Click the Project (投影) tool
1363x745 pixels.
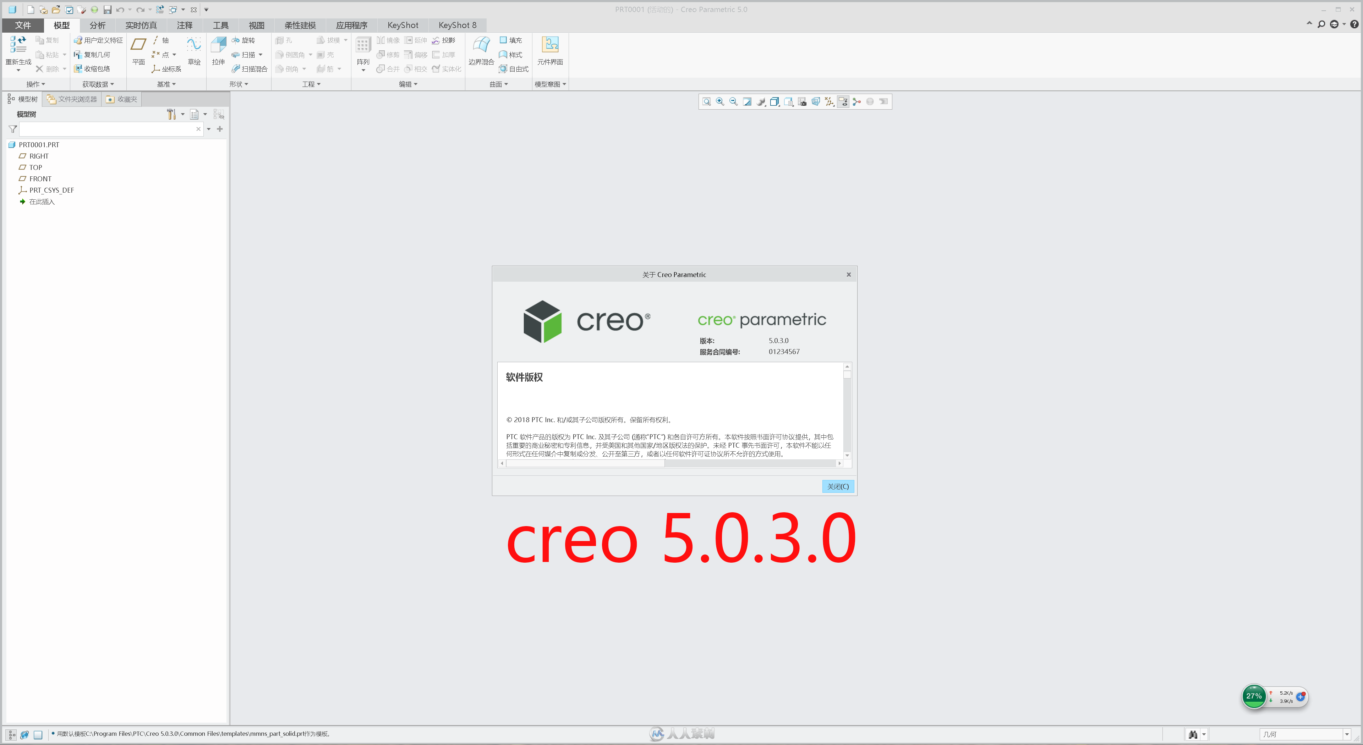(443, 40)
